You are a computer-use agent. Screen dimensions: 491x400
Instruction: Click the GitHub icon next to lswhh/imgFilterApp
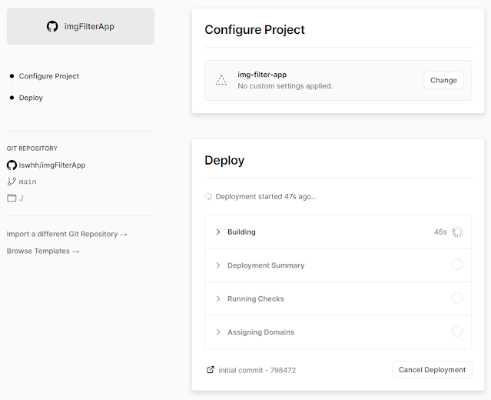click(12, 165)
